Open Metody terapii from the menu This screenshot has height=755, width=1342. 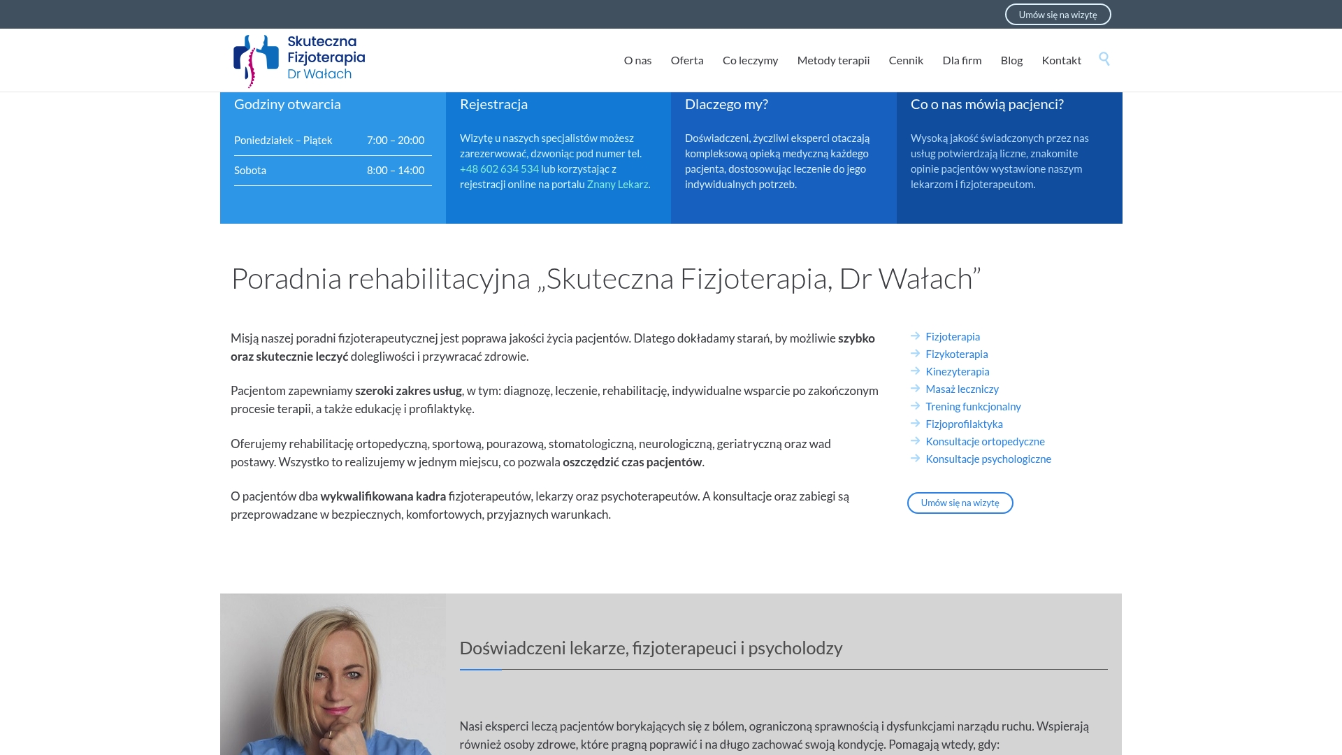(x=833, y=60)
